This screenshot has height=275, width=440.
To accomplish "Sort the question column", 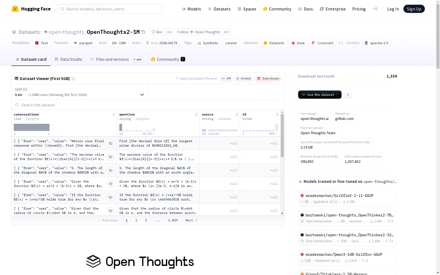I will [x=196, y=114].
